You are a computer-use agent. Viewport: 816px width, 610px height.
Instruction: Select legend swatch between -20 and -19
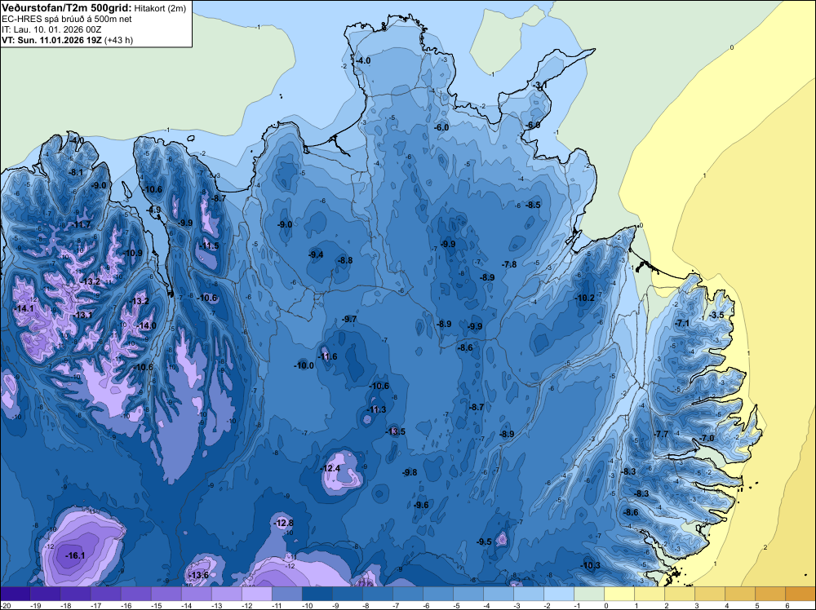(x=16, y=594)
